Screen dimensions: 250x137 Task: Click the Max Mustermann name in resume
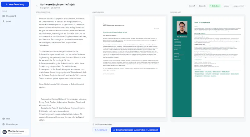(x=202, y=23)
